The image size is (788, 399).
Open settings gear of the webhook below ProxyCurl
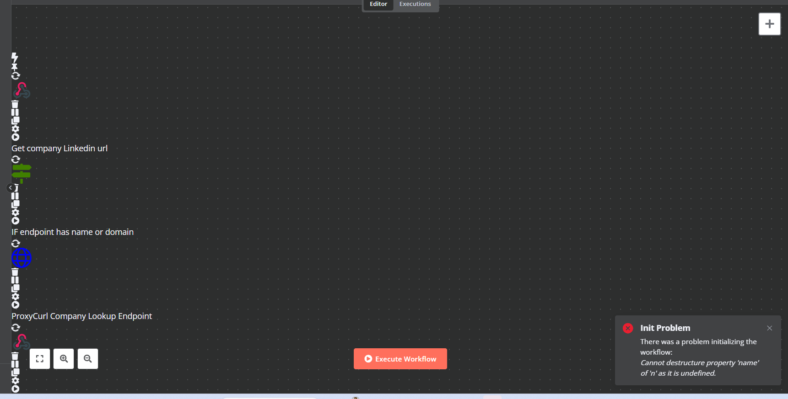[x=16, y=381]
